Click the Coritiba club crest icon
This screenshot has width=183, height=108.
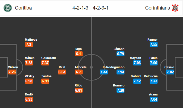[x=8, y=8]
